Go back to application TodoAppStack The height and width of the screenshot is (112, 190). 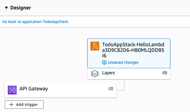(x=35, y=22)
